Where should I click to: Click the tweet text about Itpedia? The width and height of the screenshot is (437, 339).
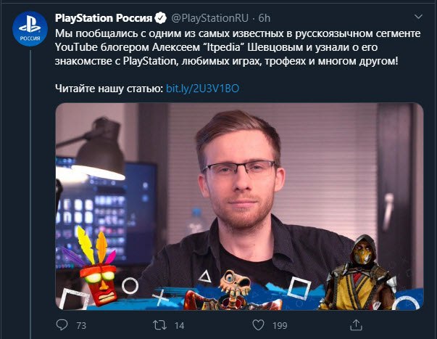[238, 47]
